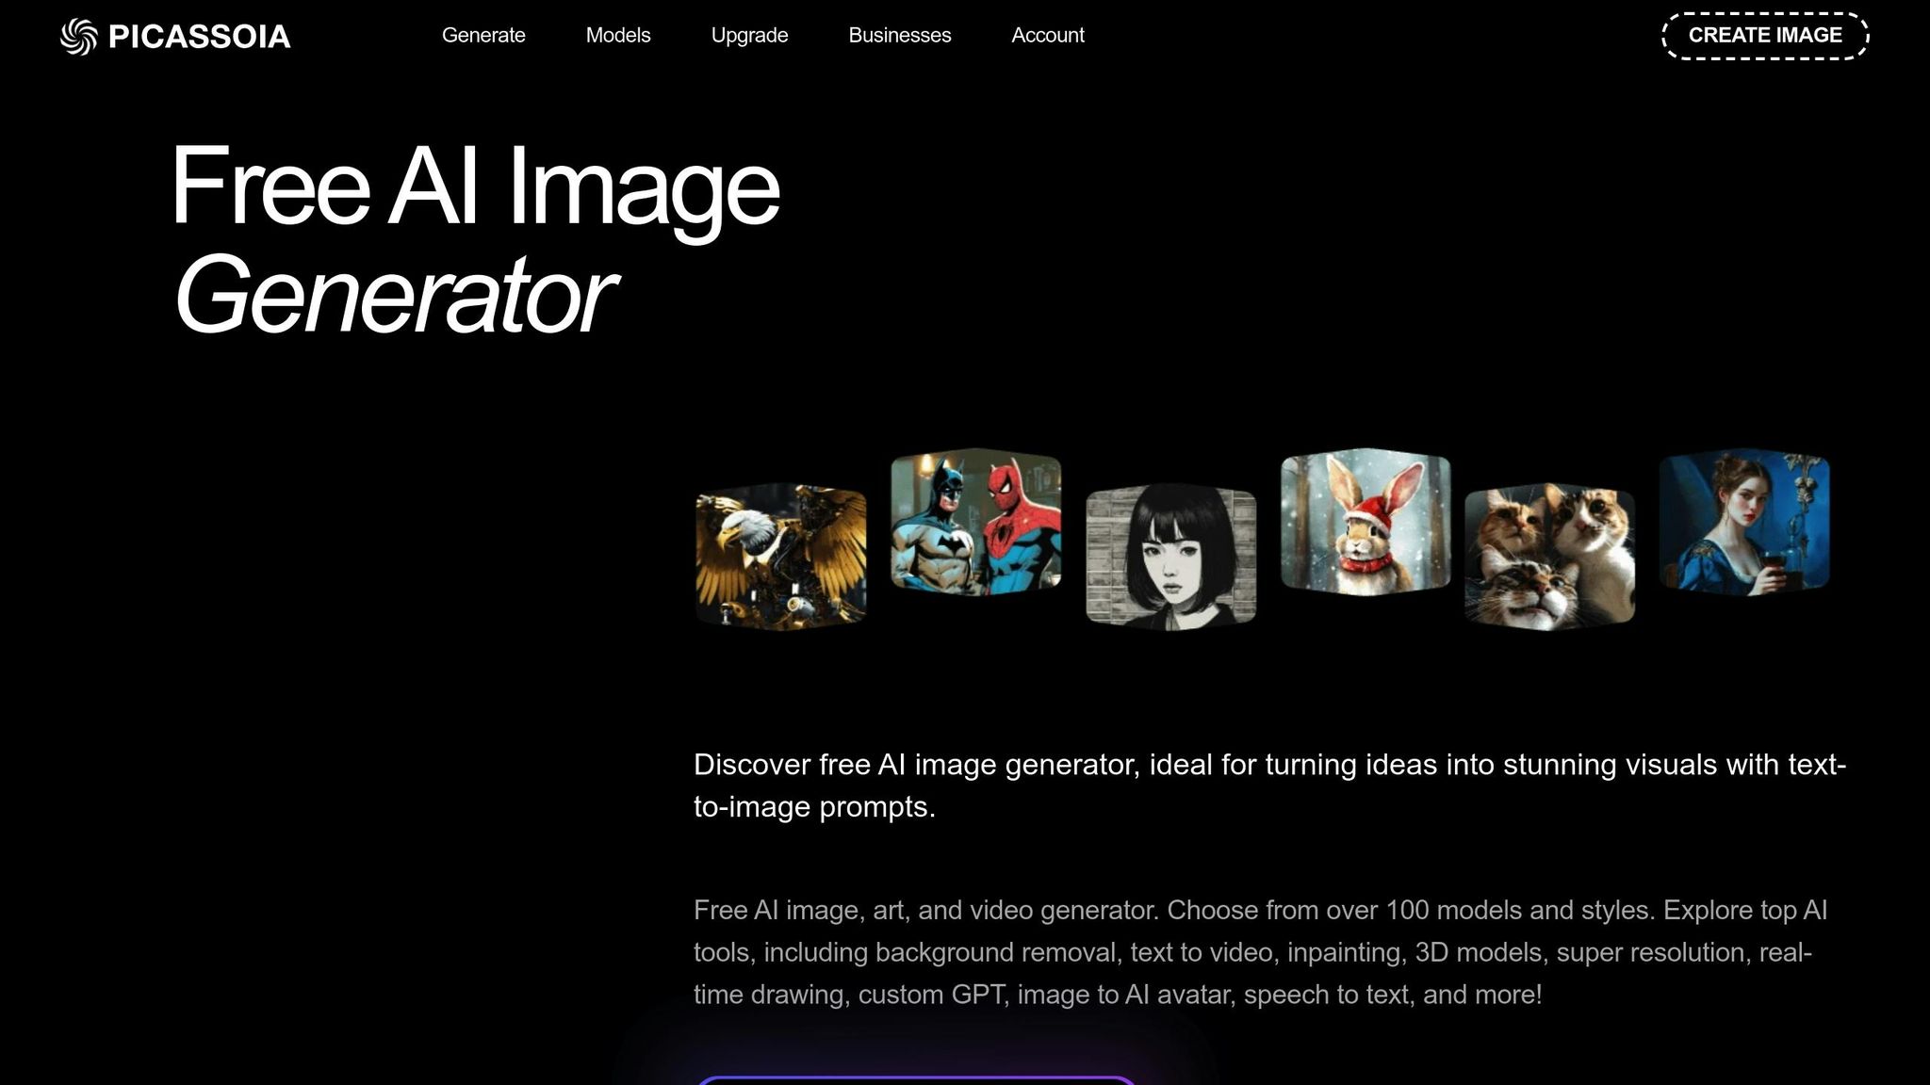Select the golden mechanical eagle thumbnail
This screenshot has height=1085, width=1930.
pos(780,556)
